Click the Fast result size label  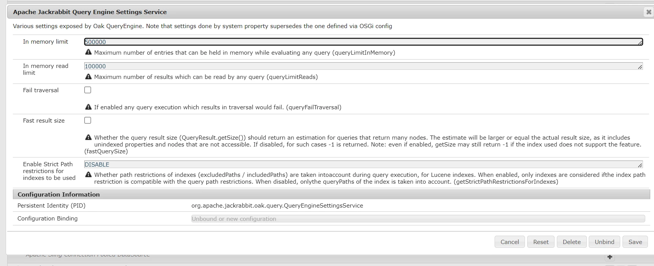(x=44, y=121)
